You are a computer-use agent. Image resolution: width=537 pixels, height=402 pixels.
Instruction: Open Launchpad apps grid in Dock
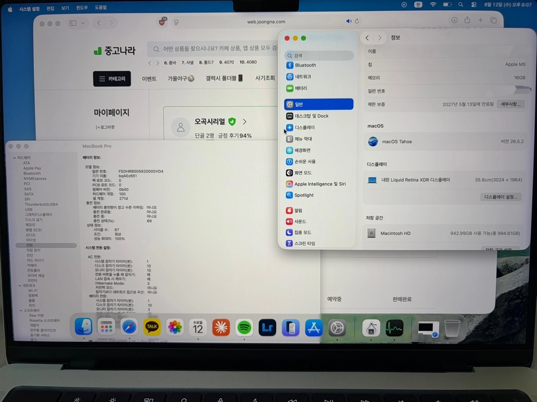point(106,327)
